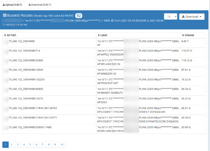Screen dimensions: 210x151
Task: Switch to the Upload (5.80 T) tab
Action: tap(12, 5)
